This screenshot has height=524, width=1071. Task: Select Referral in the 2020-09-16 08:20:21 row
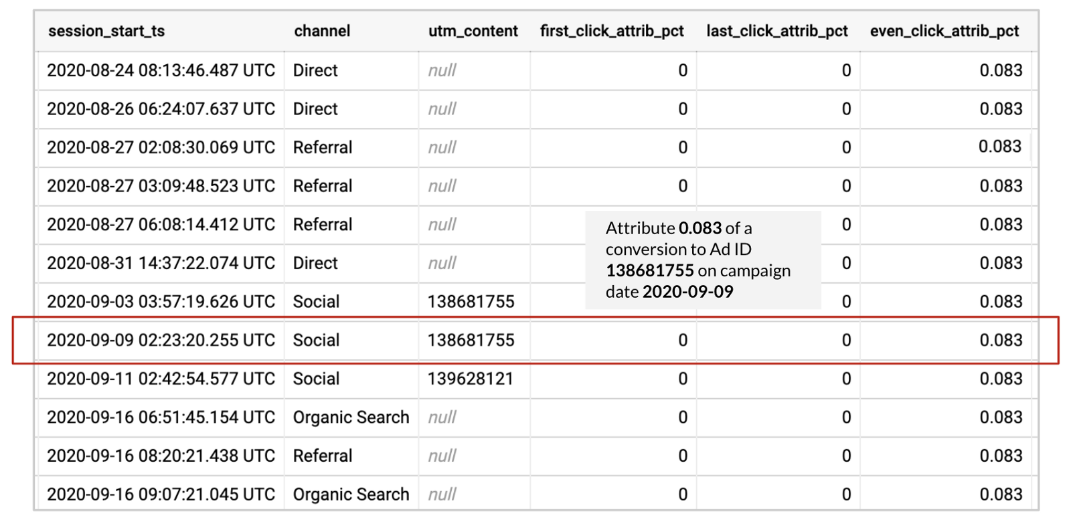(x=322, y=456)
